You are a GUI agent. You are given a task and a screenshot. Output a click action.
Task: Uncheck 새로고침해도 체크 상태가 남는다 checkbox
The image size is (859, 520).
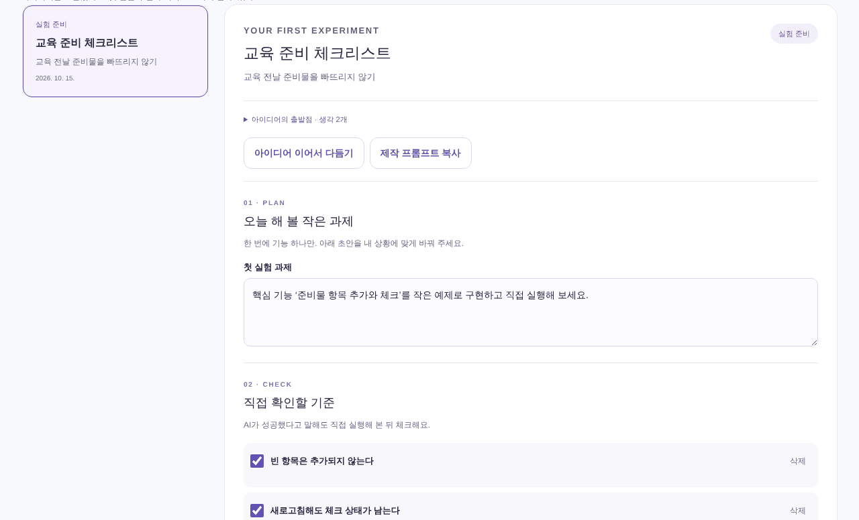coord(257,511)
